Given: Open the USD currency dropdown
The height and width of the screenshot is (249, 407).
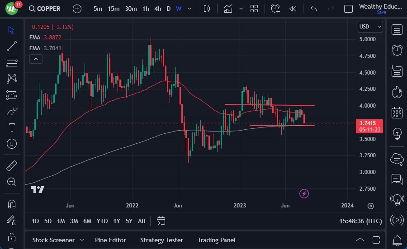Looking at the screenshot, I should pos(370,27).
